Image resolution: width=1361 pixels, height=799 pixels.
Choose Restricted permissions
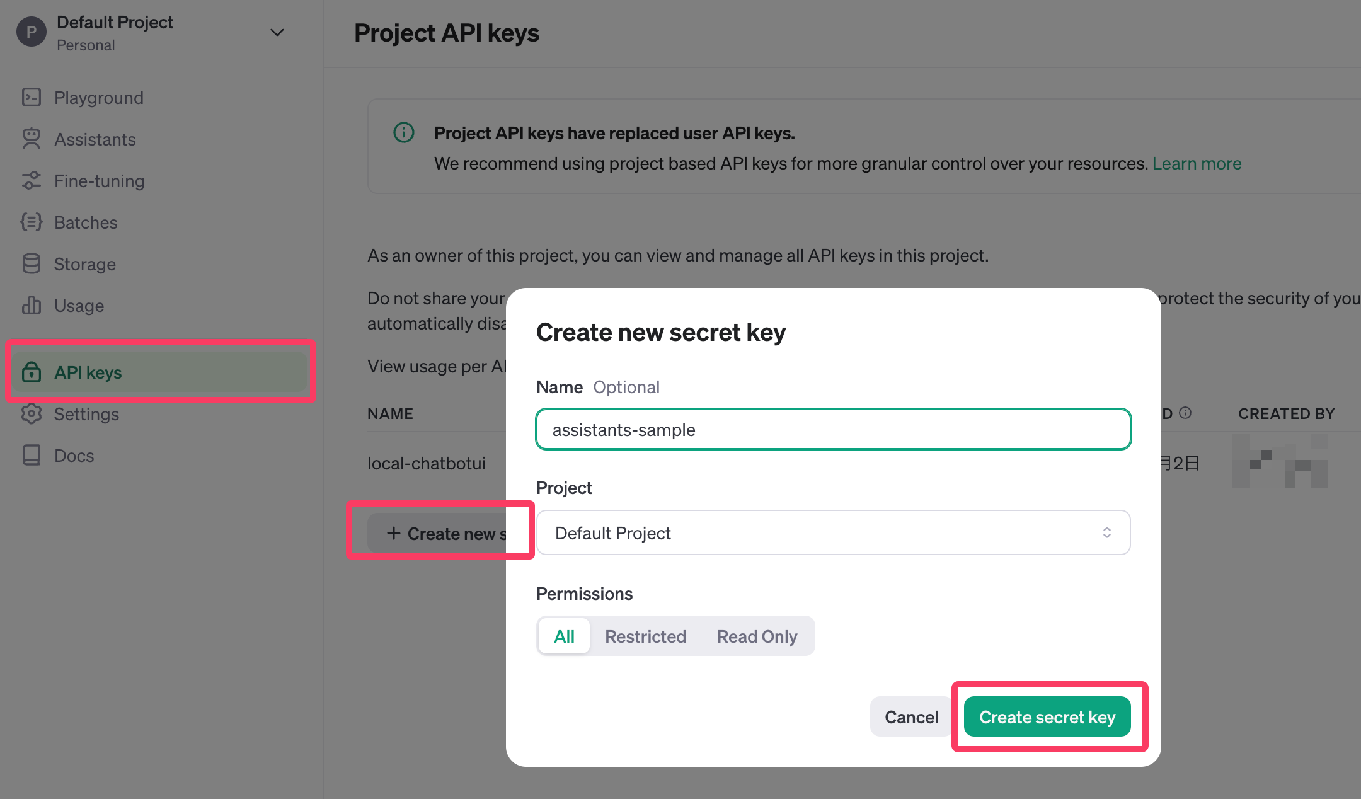click(645, 636)
